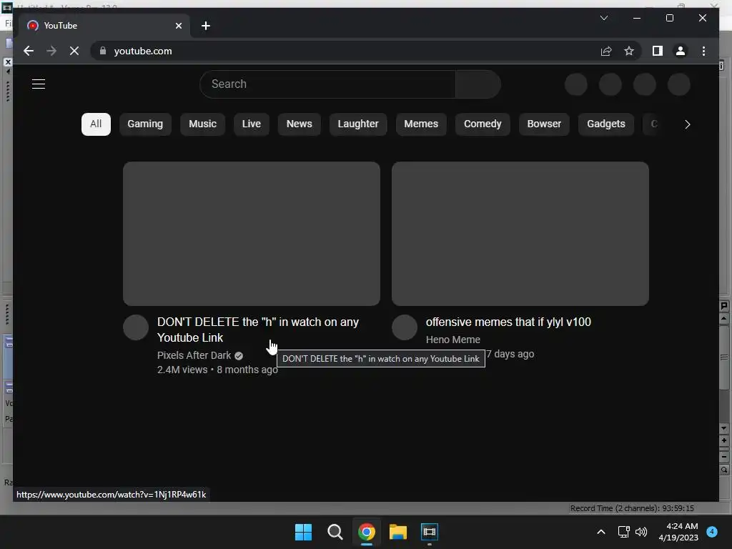Click the Heno Meme channel avatar
Viewport: 732px width, 549px height.
tap(405, 327)
